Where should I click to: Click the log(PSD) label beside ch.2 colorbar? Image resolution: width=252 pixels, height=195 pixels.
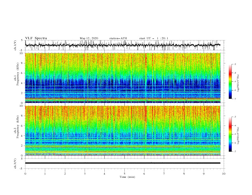point(238,136)
